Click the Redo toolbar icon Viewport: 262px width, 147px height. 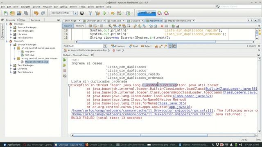[43, 13]
